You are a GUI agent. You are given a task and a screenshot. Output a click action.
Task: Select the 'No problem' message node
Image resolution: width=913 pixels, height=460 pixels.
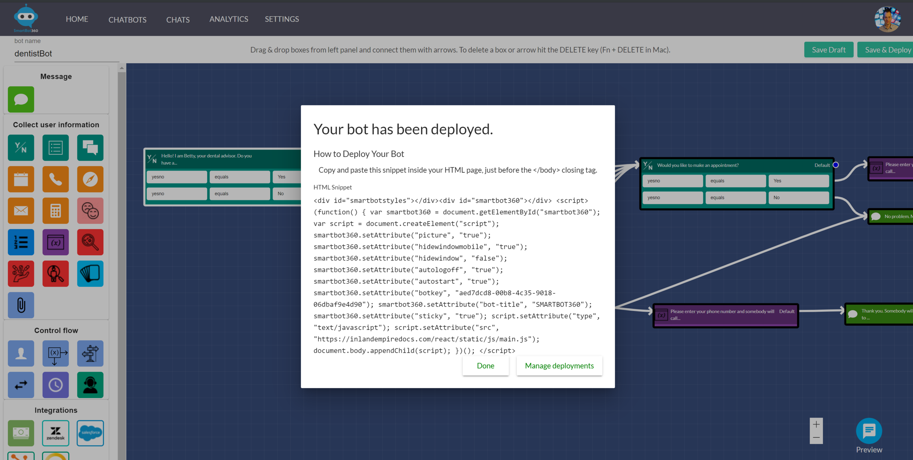(x=890, y=216)
